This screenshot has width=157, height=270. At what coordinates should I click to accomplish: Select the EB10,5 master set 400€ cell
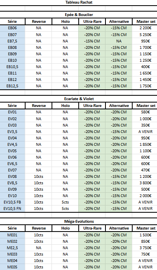point(145,66)
